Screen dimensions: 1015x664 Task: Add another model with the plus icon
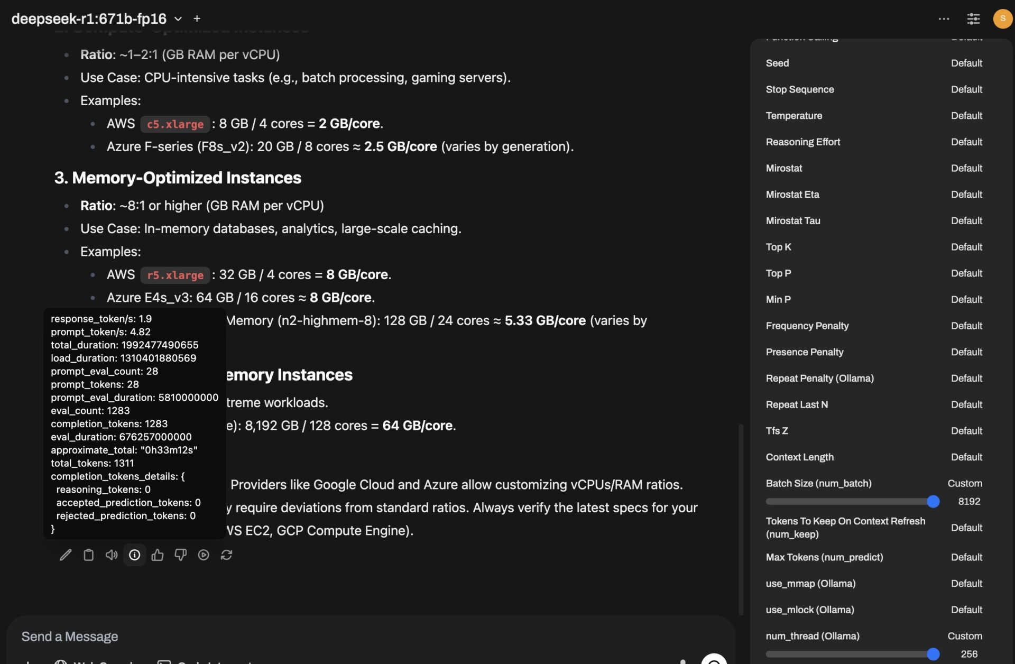point(197,19)
